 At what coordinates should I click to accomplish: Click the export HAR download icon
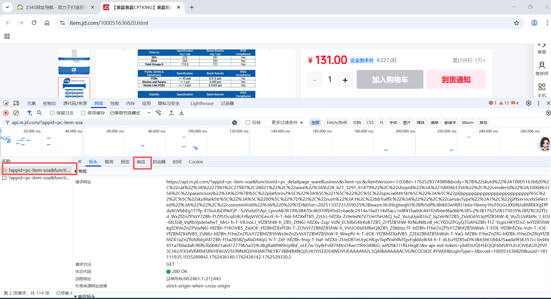pyautogui.click(x=181, y=113)
